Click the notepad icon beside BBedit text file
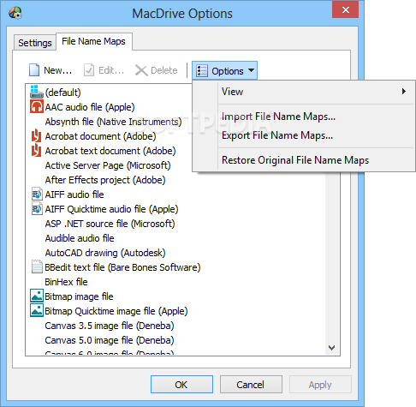This screenshot has height=407, width=416. (x=37, y=266)
